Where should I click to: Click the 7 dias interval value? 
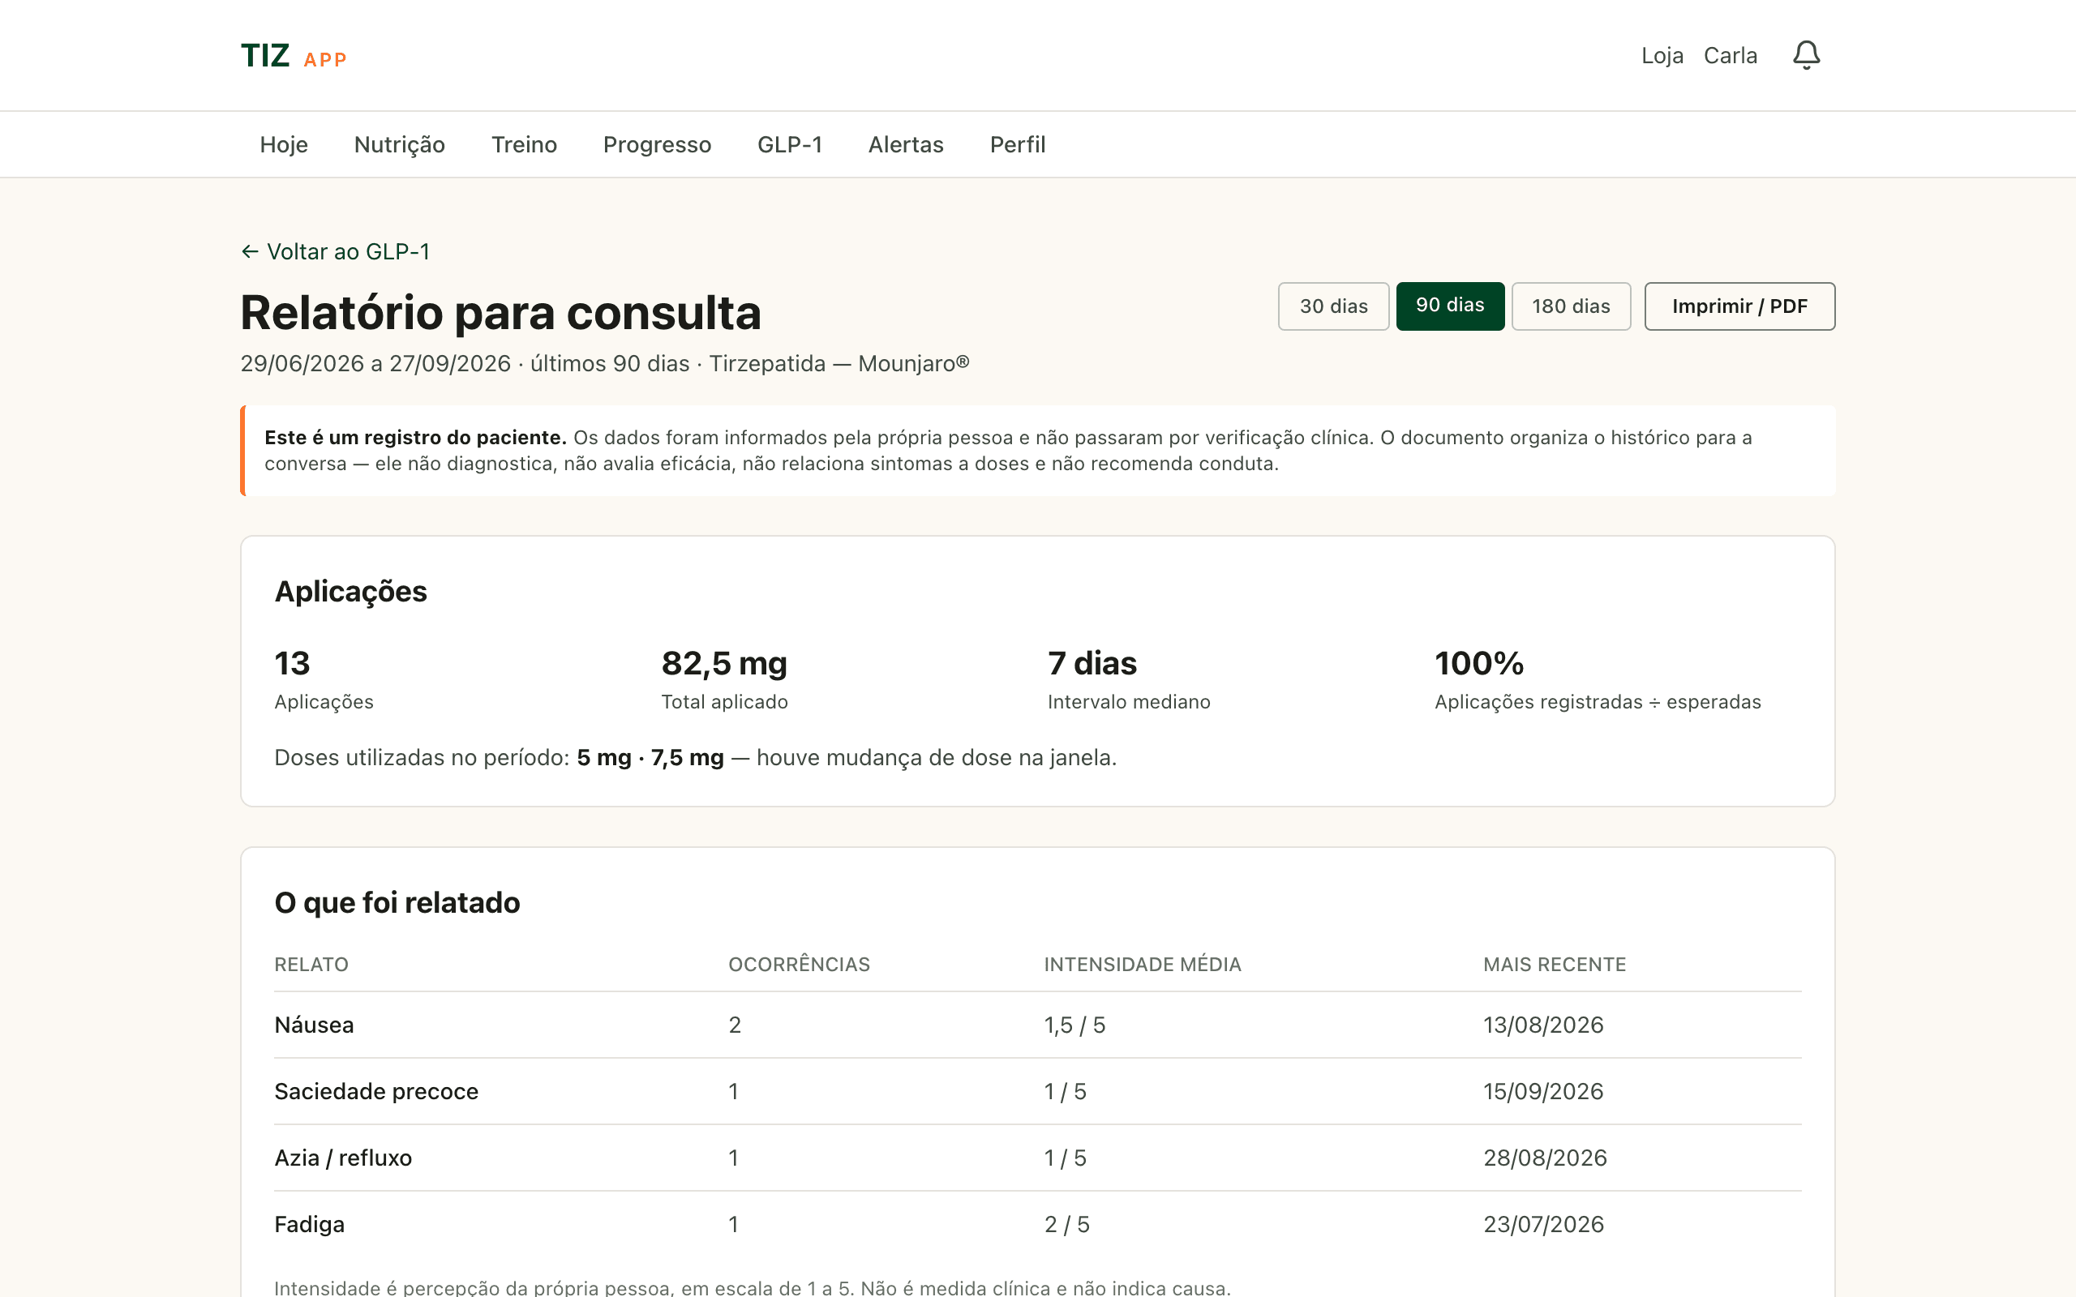click(1092, 663)
